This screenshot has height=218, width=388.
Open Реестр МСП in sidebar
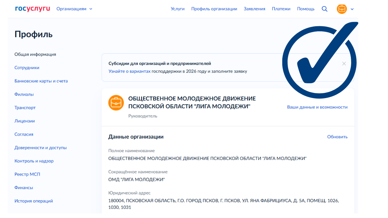click(x=27, y=174)
